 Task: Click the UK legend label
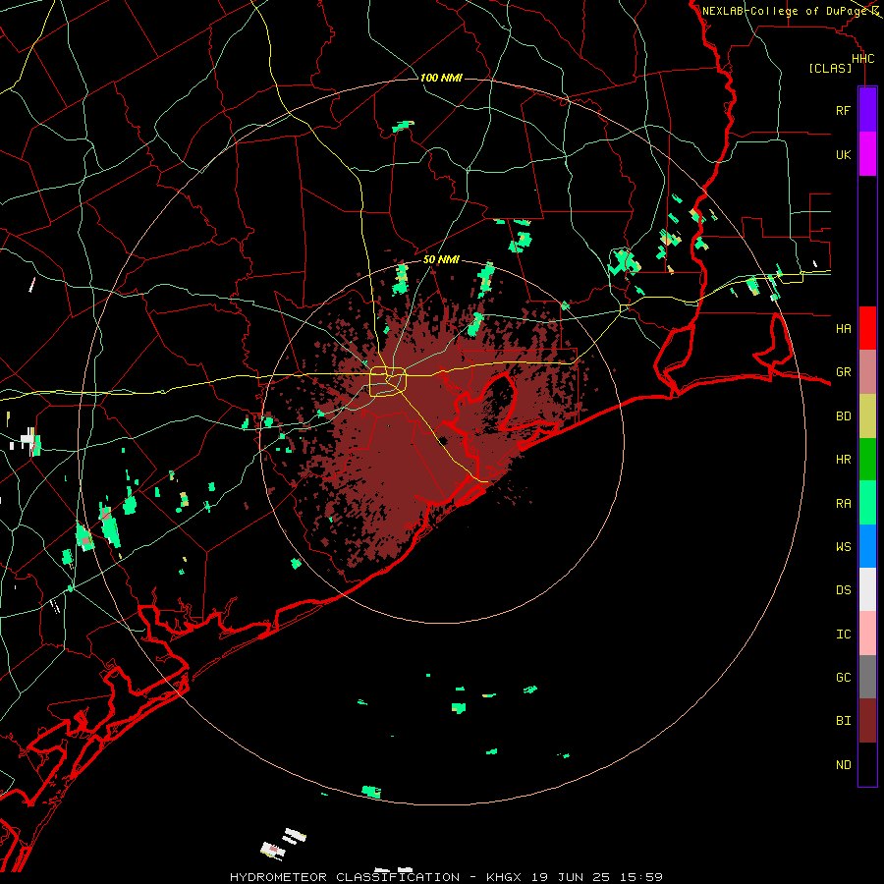pyautogui.click(x=843, y=154)
